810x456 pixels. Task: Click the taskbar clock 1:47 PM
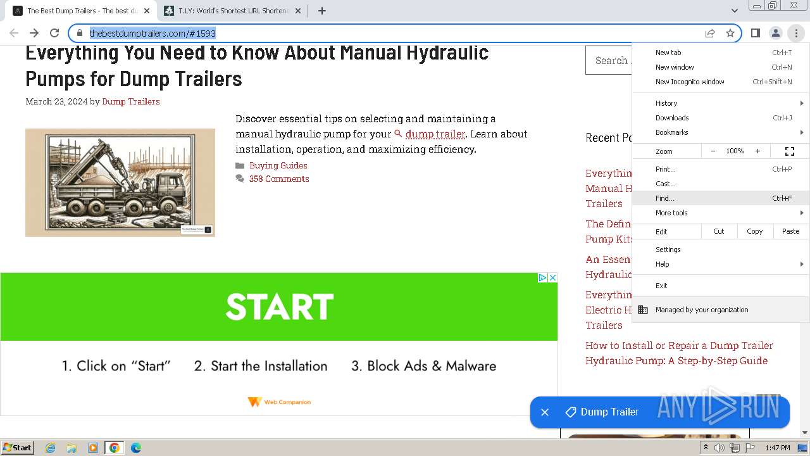(x=778, y=448)
